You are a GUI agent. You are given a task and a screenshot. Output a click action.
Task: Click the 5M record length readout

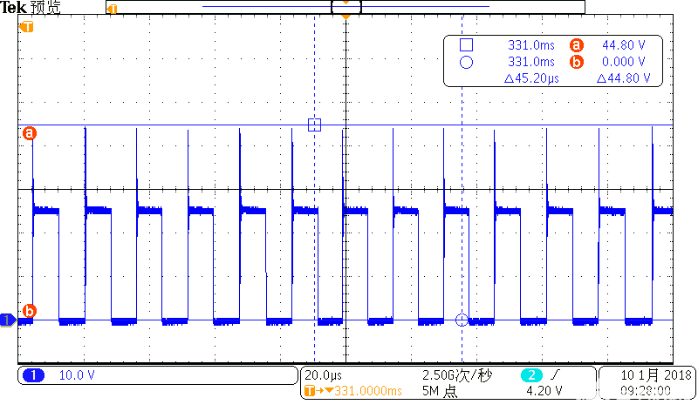(440, 391)
